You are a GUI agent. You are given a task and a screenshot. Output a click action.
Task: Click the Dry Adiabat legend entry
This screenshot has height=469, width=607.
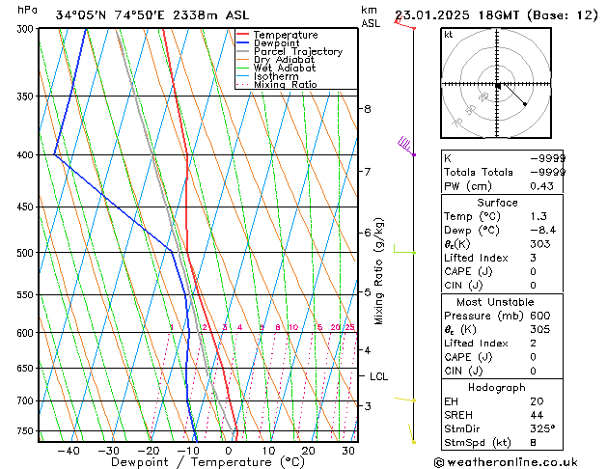click(275, 60)
